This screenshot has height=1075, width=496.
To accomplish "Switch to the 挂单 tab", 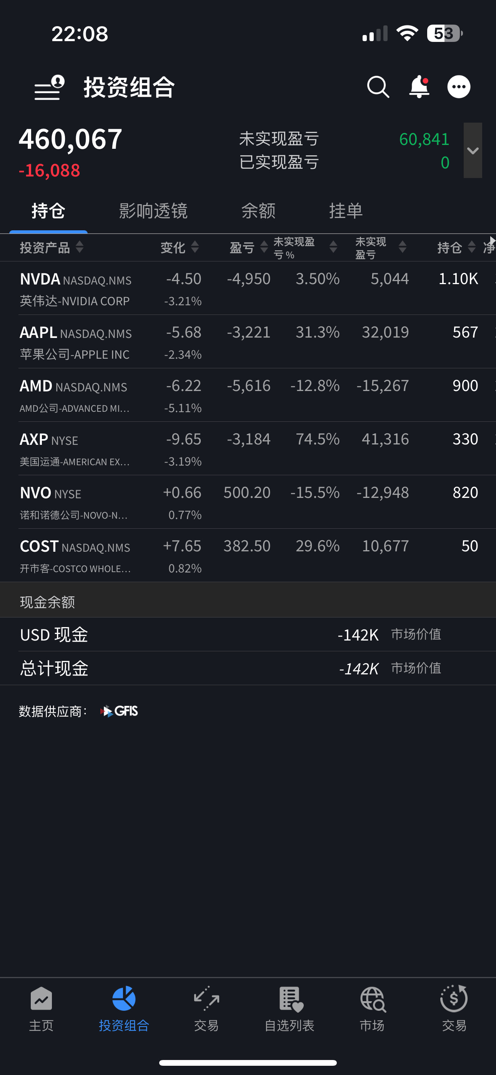I will point(346,211).
